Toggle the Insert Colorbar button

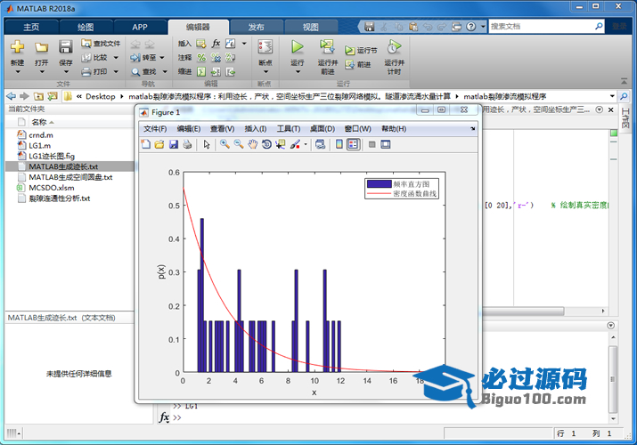[x=339, y=144]
